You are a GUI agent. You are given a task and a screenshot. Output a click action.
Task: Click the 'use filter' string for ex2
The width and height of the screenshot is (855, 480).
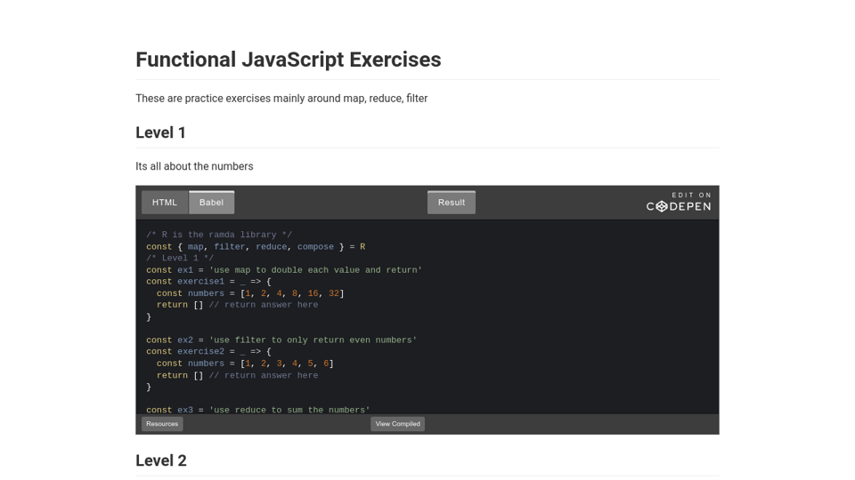point(313,340)
